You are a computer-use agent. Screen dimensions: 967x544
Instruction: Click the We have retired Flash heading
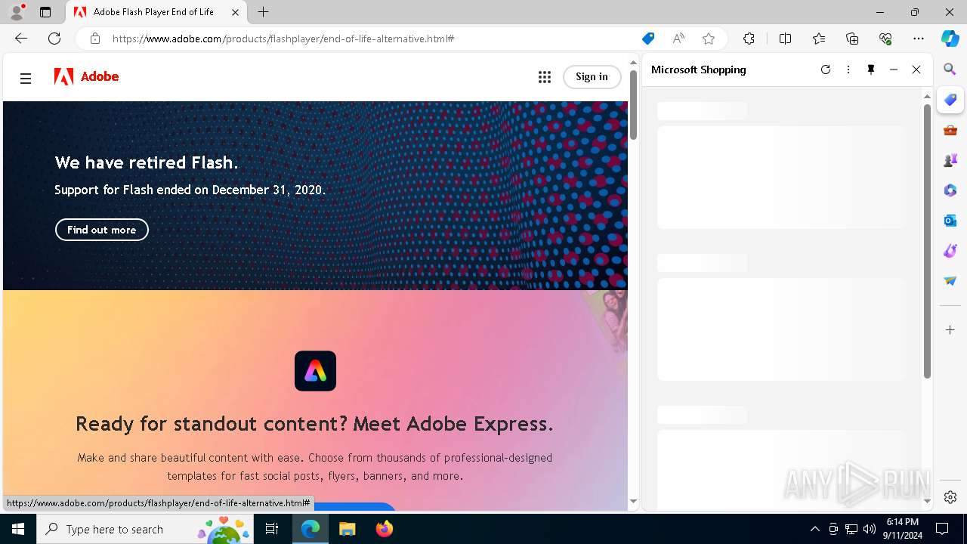147,162
